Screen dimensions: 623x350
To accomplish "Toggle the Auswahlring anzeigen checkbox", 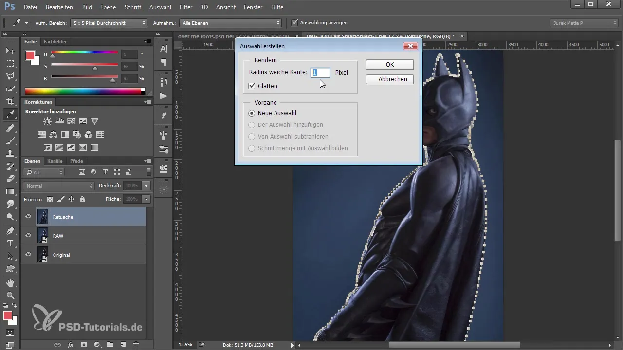I will (295, 22).
